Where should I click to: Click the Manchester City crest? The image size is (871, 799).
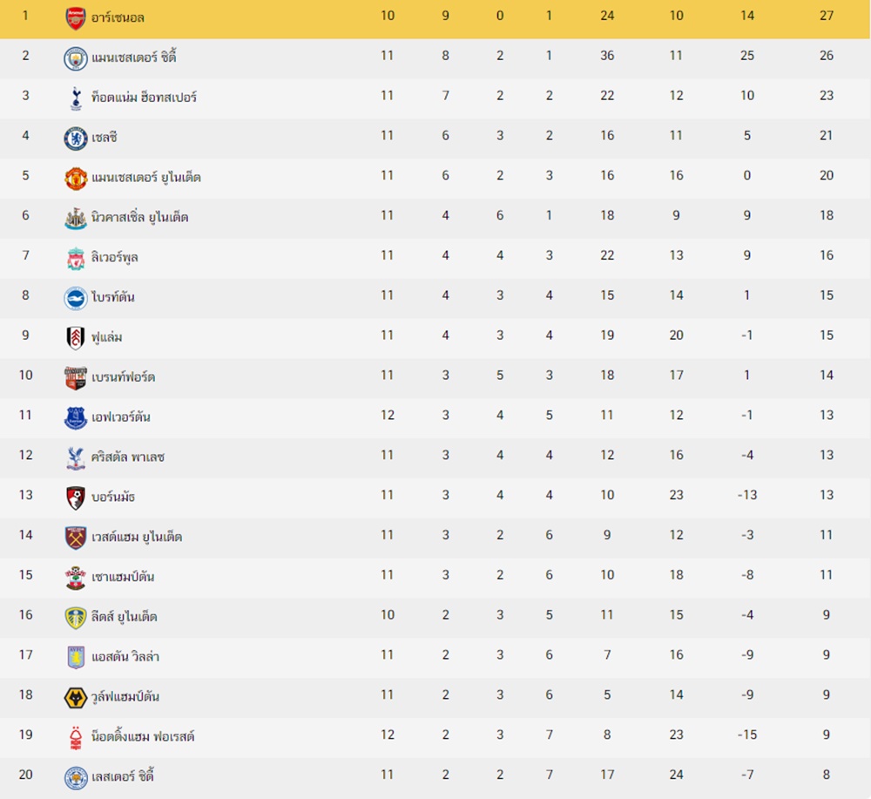click(76, 58)
